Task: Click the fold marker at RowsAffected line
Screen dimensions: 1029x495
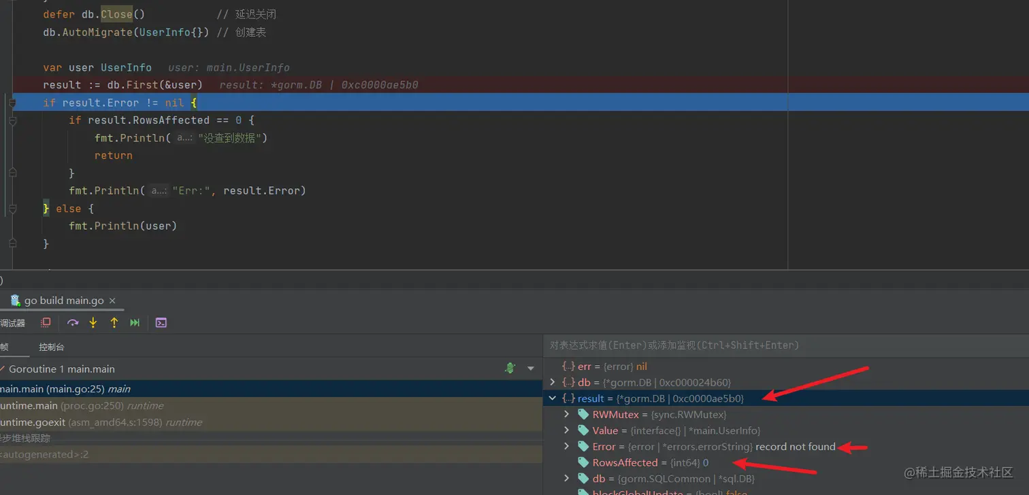Action: pos(12,120)
